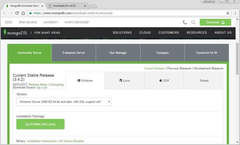Open Changelog link
Image resolution: width=240 pixels, height=145 pixels.
[56, 84]
